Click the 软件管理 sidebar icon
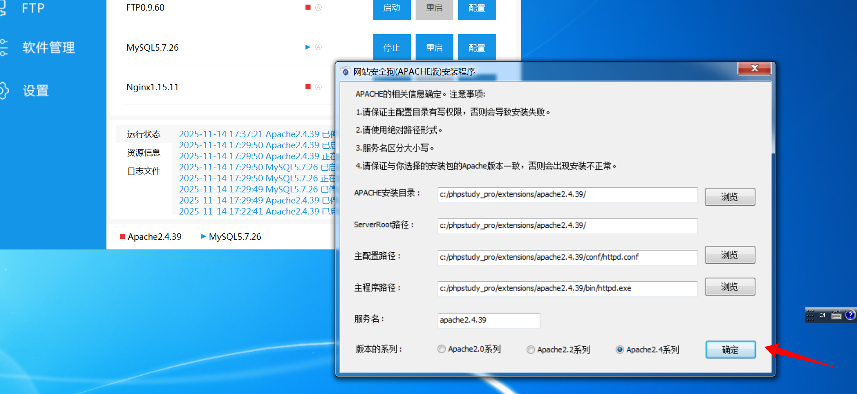 pos(4,47)
